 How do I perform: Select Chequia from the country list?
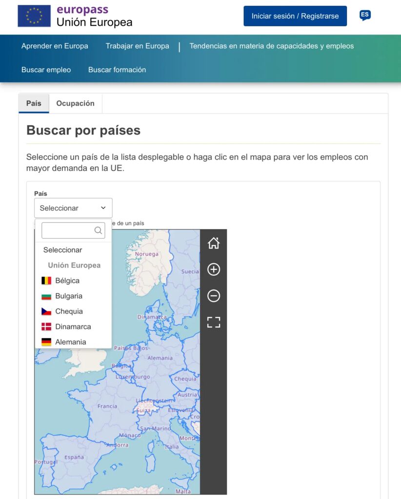(69, 311)
